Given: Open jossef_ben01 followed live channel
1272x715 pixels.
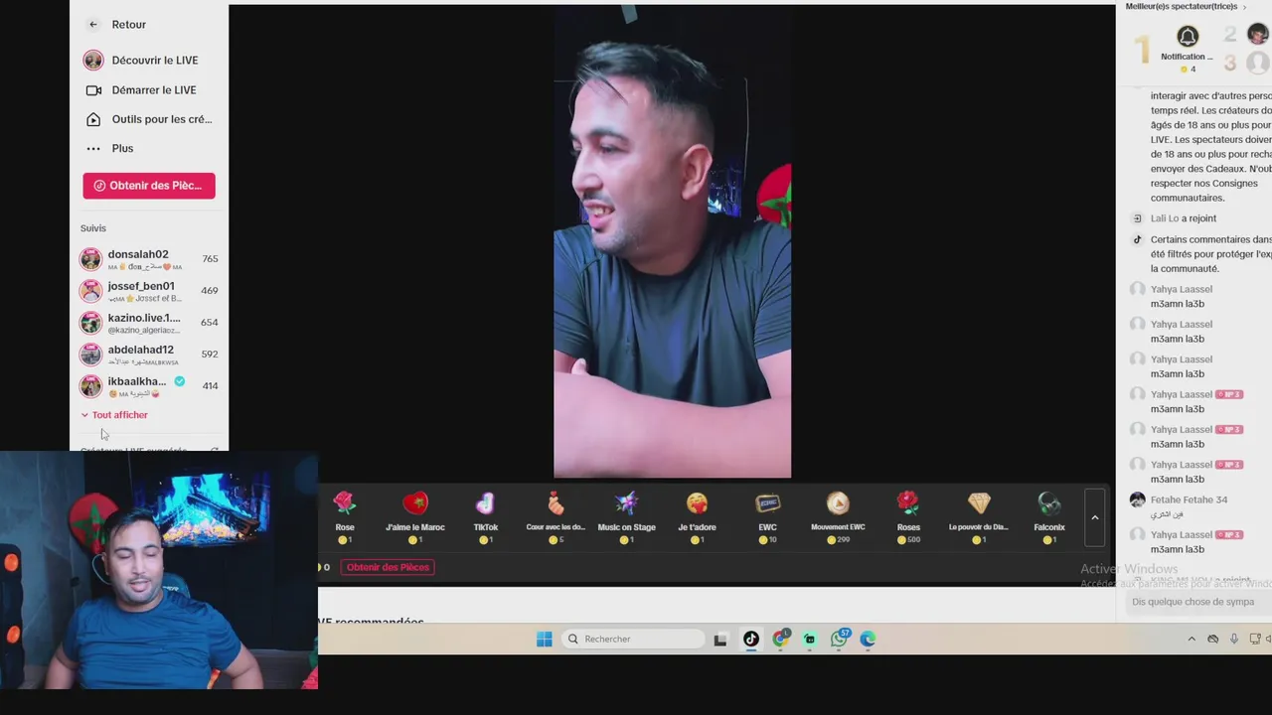Looking at the screenshot, I should [149, 291].
